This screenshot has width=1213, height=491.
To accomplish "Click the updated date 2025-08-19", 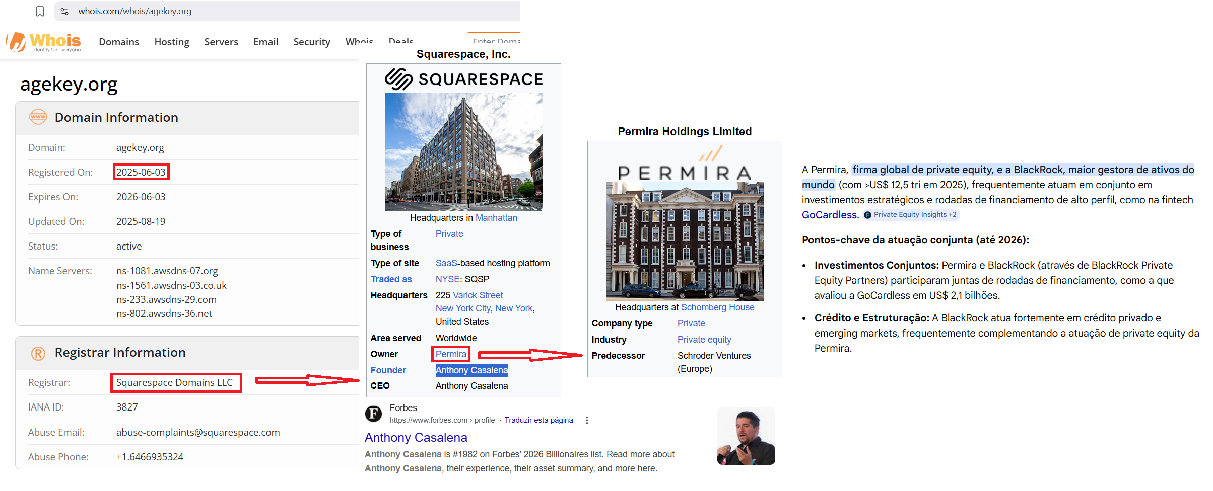I will 141,221.
